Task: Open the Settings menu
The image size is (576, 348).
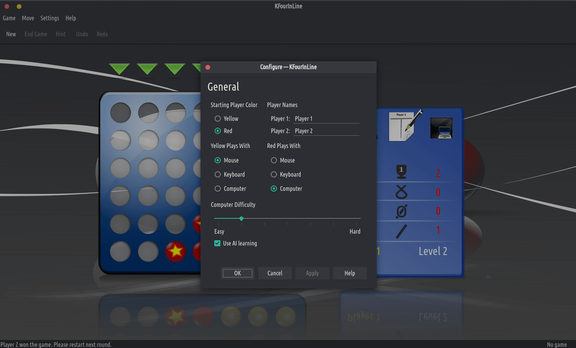Action: point(50,18)
